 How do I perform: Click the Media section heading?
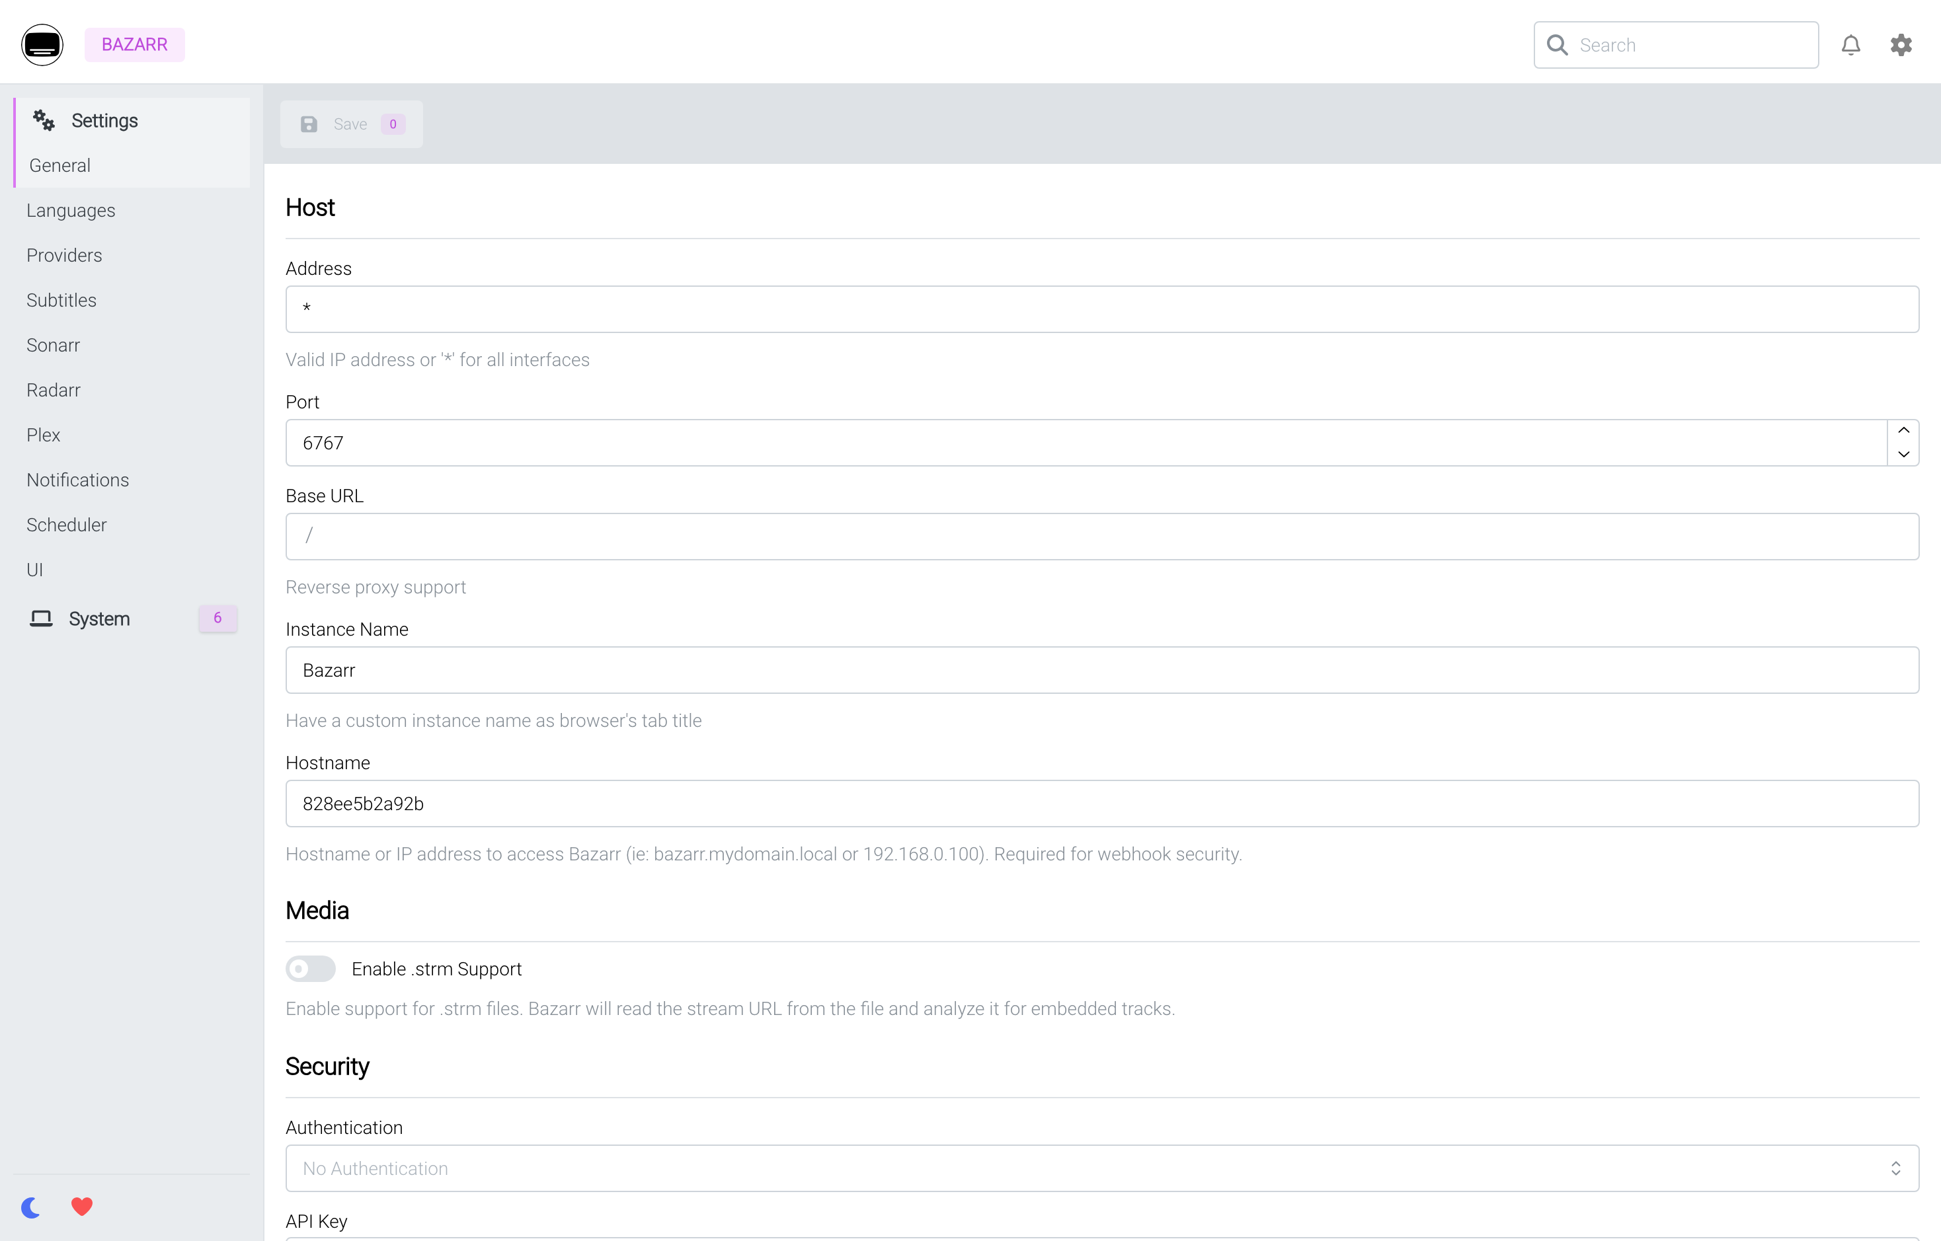[317, 911]
